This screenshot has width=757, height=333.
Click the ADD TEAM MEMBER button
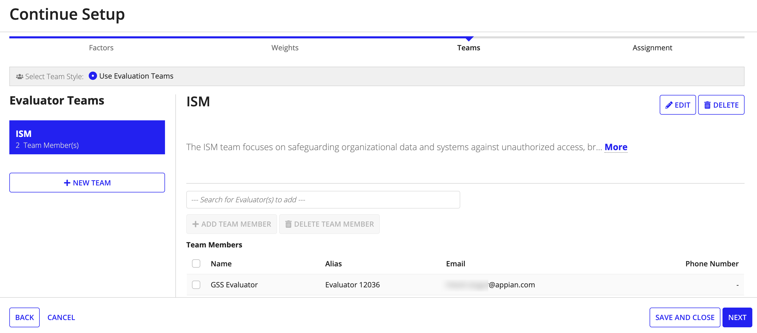(232, 224)
